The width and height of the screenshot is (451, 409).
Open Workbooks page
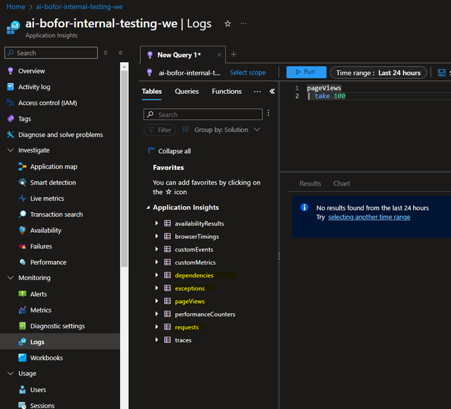pyautogui.click(x=46, y=358)
